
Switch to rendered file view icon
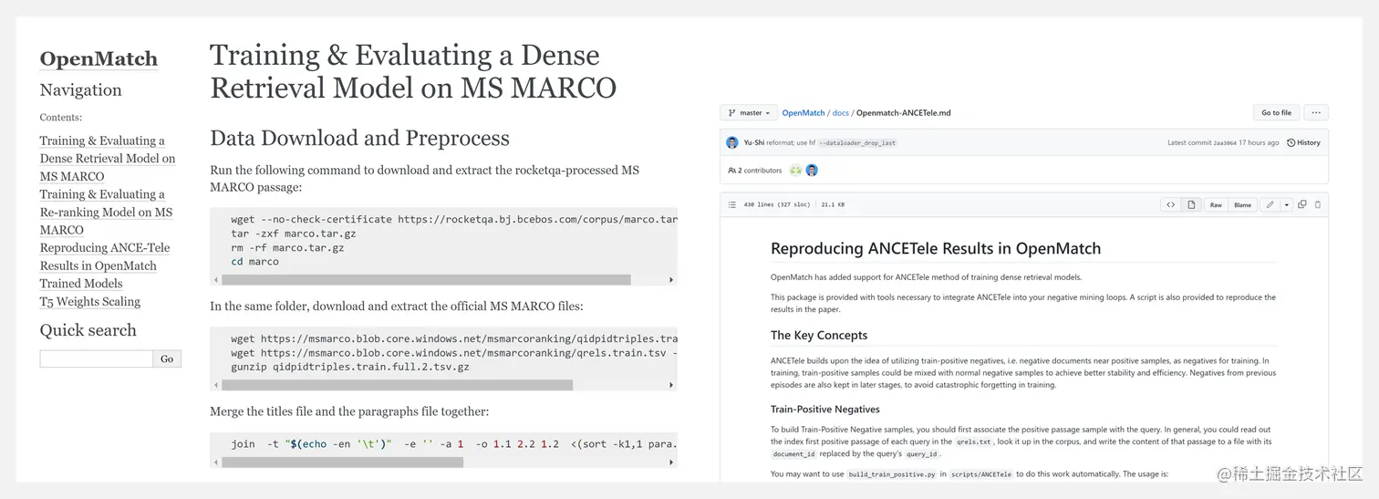point(1191,205)
